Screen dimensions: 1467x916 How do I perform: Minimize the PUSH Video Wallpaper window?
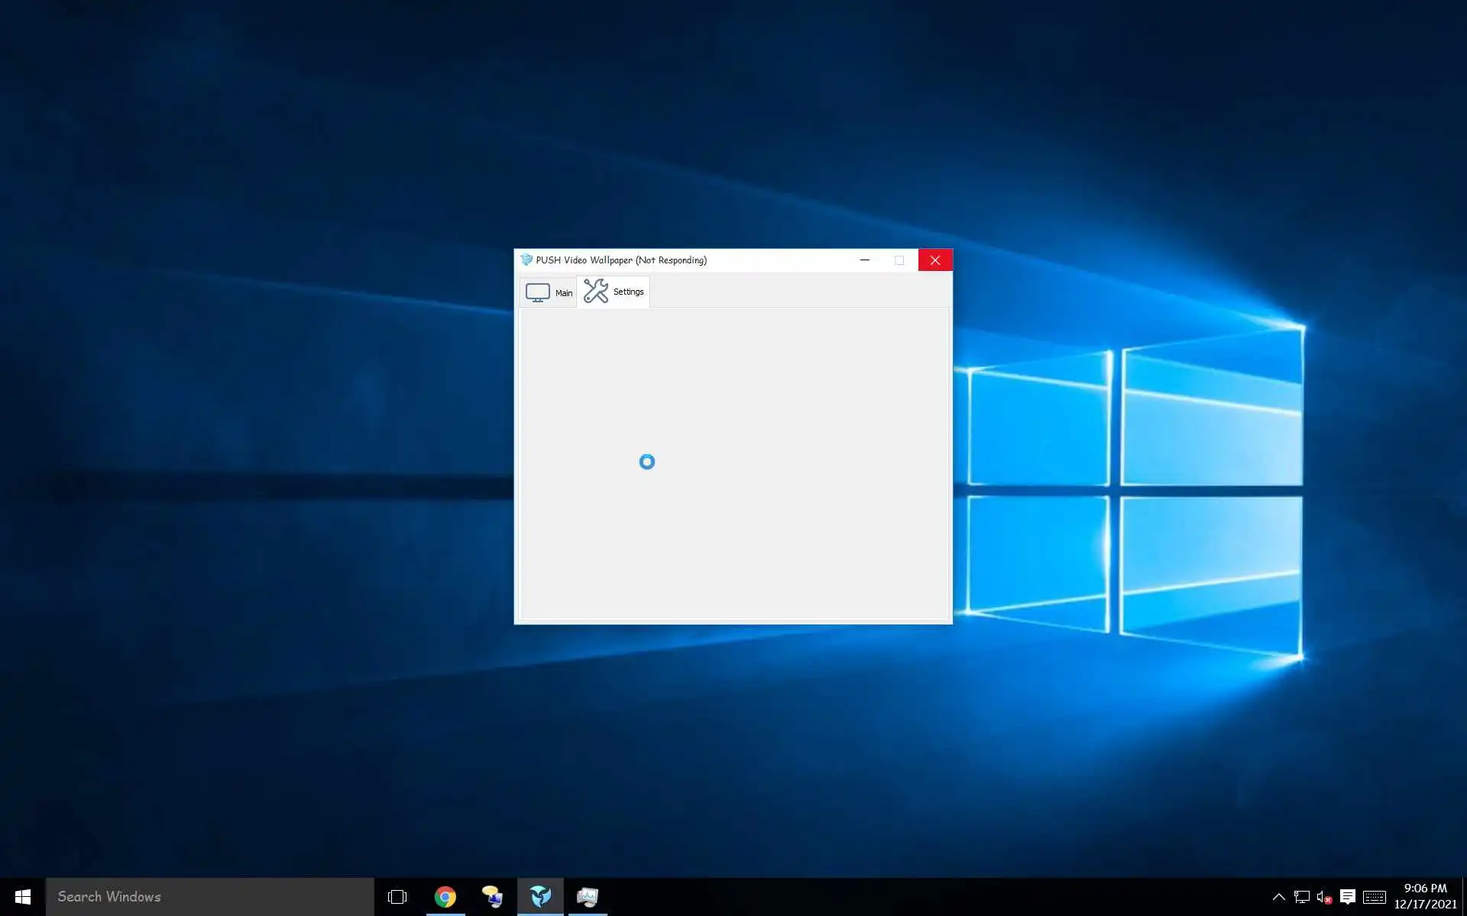865,260
